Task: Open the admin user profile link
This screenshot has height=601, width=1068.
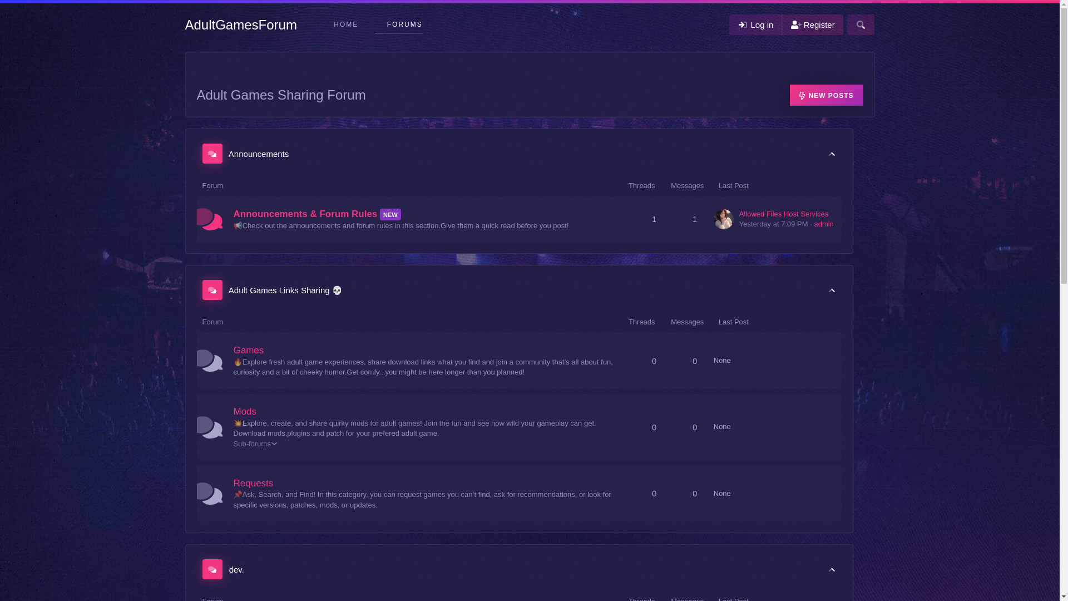Action: pos(823,224)
